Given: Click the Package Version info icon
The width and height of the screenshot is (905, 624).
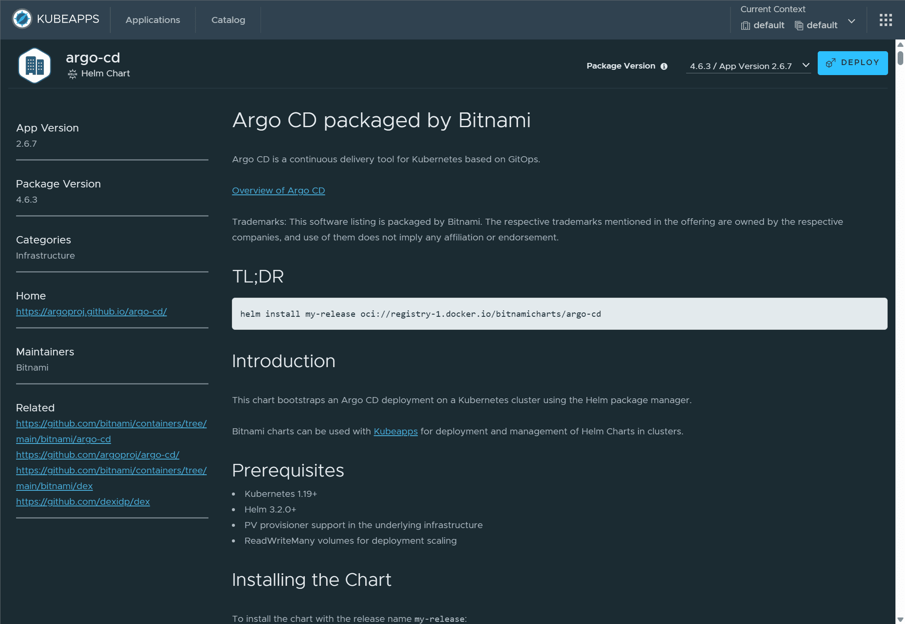Looking at the screenshot, I should coord(664,66).
